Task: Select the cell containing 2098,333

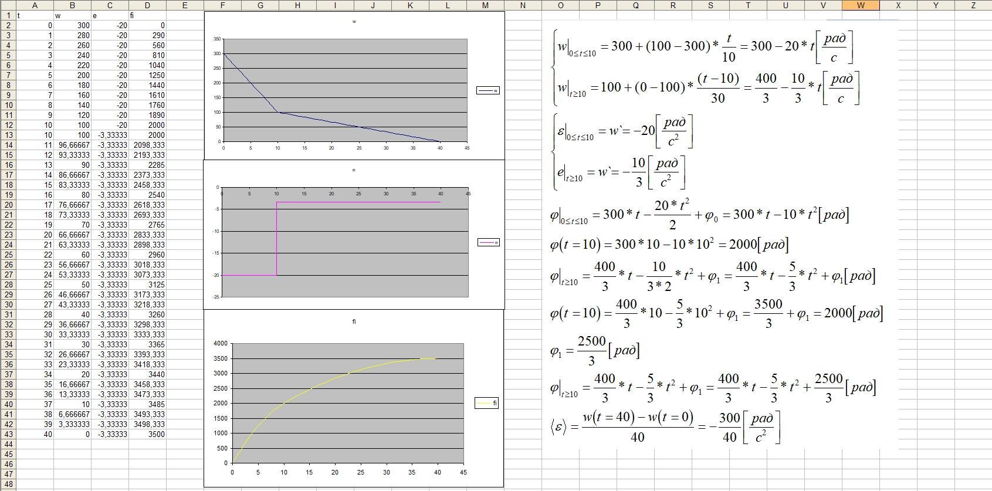Action: pos(147,145)
